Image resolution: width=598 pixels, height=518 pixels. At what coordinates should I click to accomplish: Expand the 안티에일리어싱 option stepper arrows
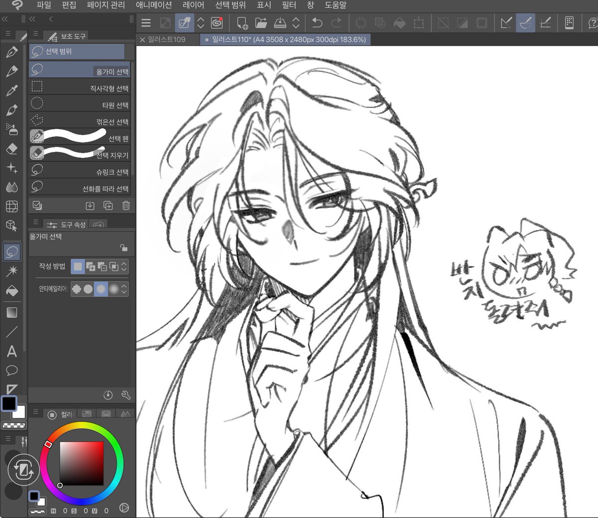124,289
